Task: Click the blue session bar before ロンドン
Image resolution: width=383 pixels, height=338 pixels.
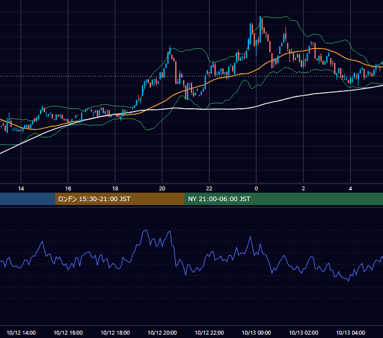Action: tap(28, 199)
